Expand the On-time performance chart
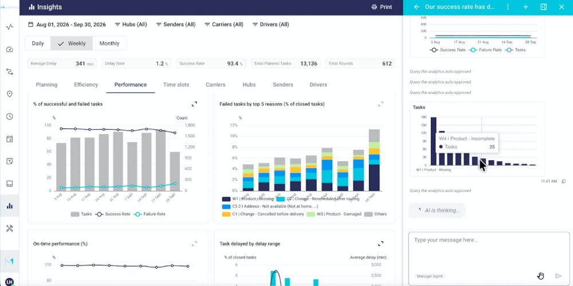This screenshot has height=286, width=573. click(x=194, y=243)
